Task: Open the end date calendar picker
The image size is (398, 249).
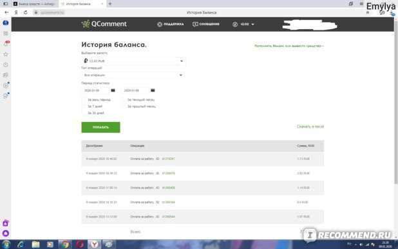Action: [x=153, y=90]
